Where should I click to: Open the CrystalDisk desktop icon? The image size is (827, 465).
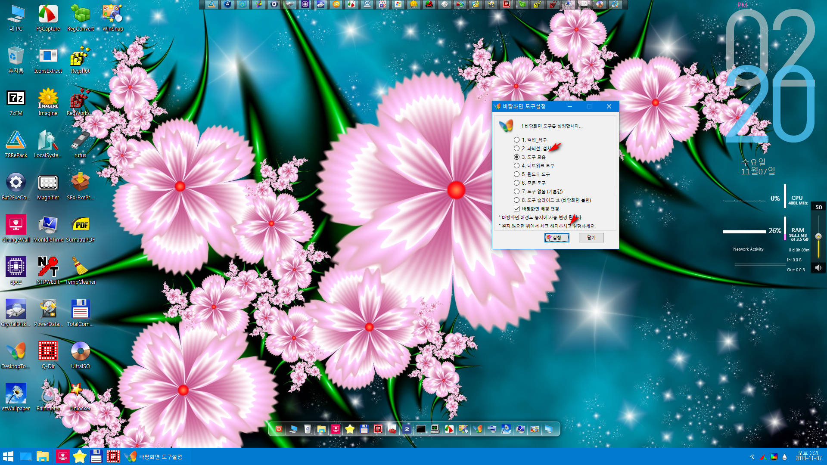click(x=16, y=313)
